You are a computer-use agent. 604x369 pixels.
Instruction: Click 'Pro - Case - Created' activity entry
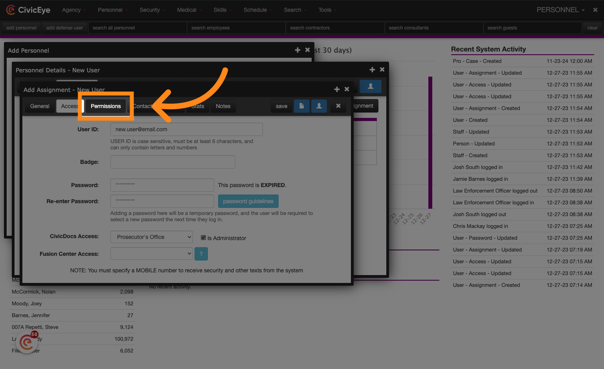(x=522, y=61)
